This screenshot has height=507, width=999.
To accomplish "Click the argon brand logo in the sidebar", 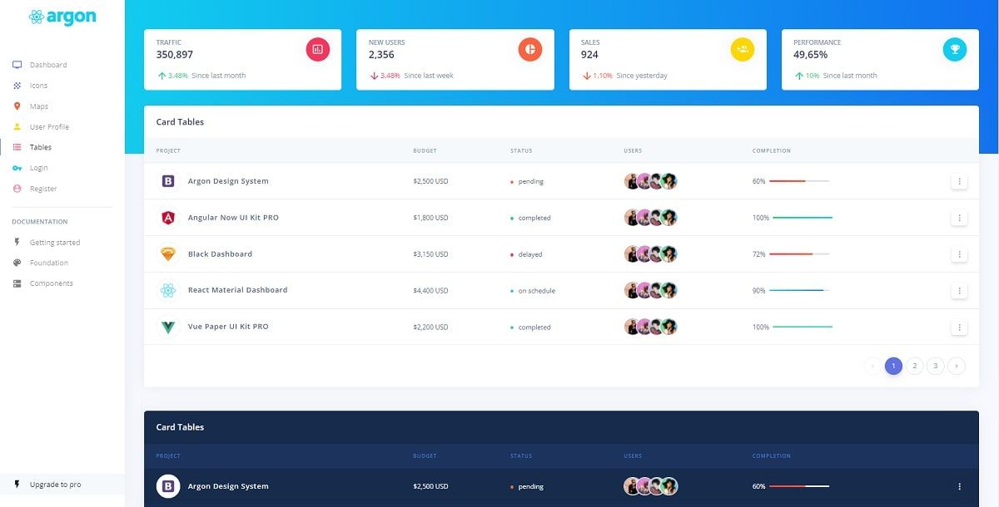I will [62, 16].
